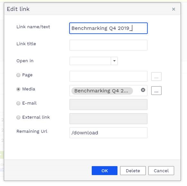The image size is (187, 186).
Task: Choose the External link radio option
Action: [x=18, y=117]
